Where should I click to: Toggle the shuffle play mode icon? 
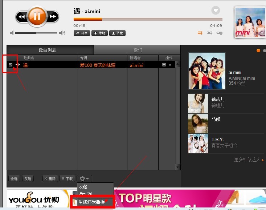[x=210, y=33]
